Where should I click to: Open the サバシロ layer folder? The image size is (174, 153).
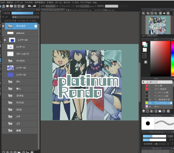pos(10,103)
